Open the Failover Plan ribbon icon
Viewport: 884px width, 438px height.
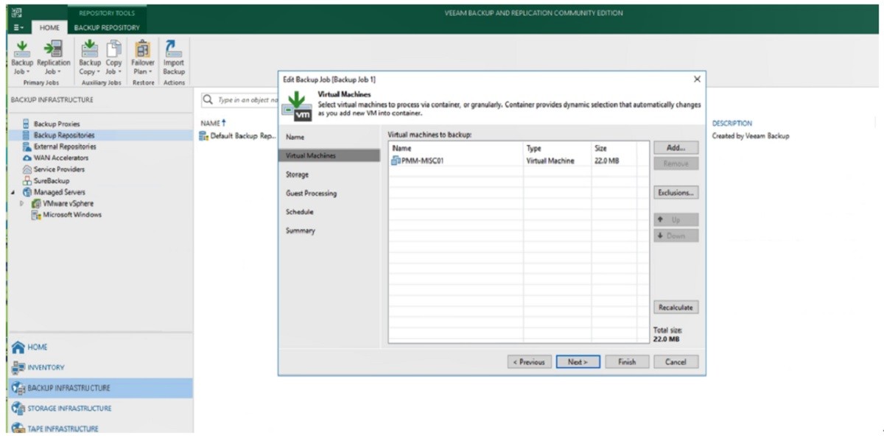click(143, 57)
